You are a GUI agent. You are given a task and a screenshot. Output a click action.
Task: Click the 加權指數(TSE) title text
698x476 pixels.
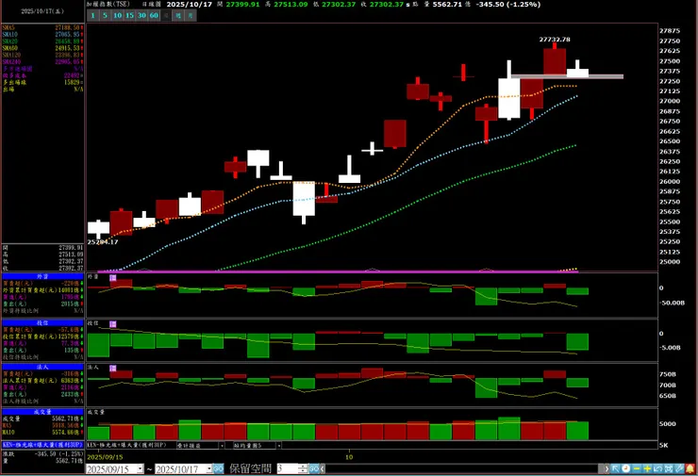click(108, 4)
